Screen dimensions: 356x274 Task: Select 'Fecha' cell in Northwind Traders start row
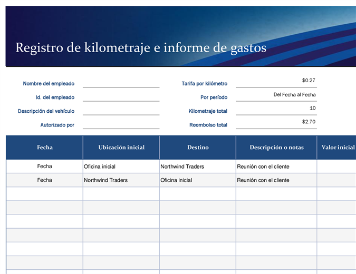44,180
